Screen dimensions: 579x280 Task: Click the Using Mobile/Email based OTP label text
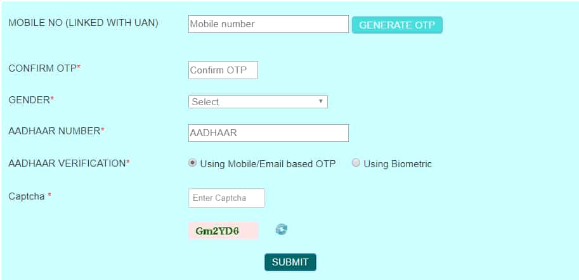pyautogui.click(x=268, y=164)
